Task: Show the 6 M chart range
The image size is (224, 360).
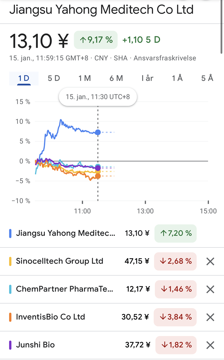Action: point(116,78)
